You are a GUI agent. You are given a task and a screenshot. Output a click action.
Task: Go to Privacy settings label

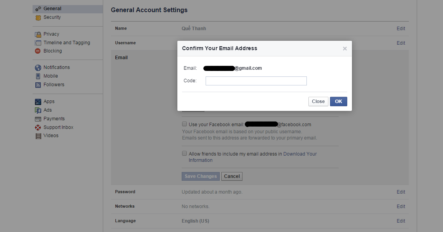click(51, 34)
